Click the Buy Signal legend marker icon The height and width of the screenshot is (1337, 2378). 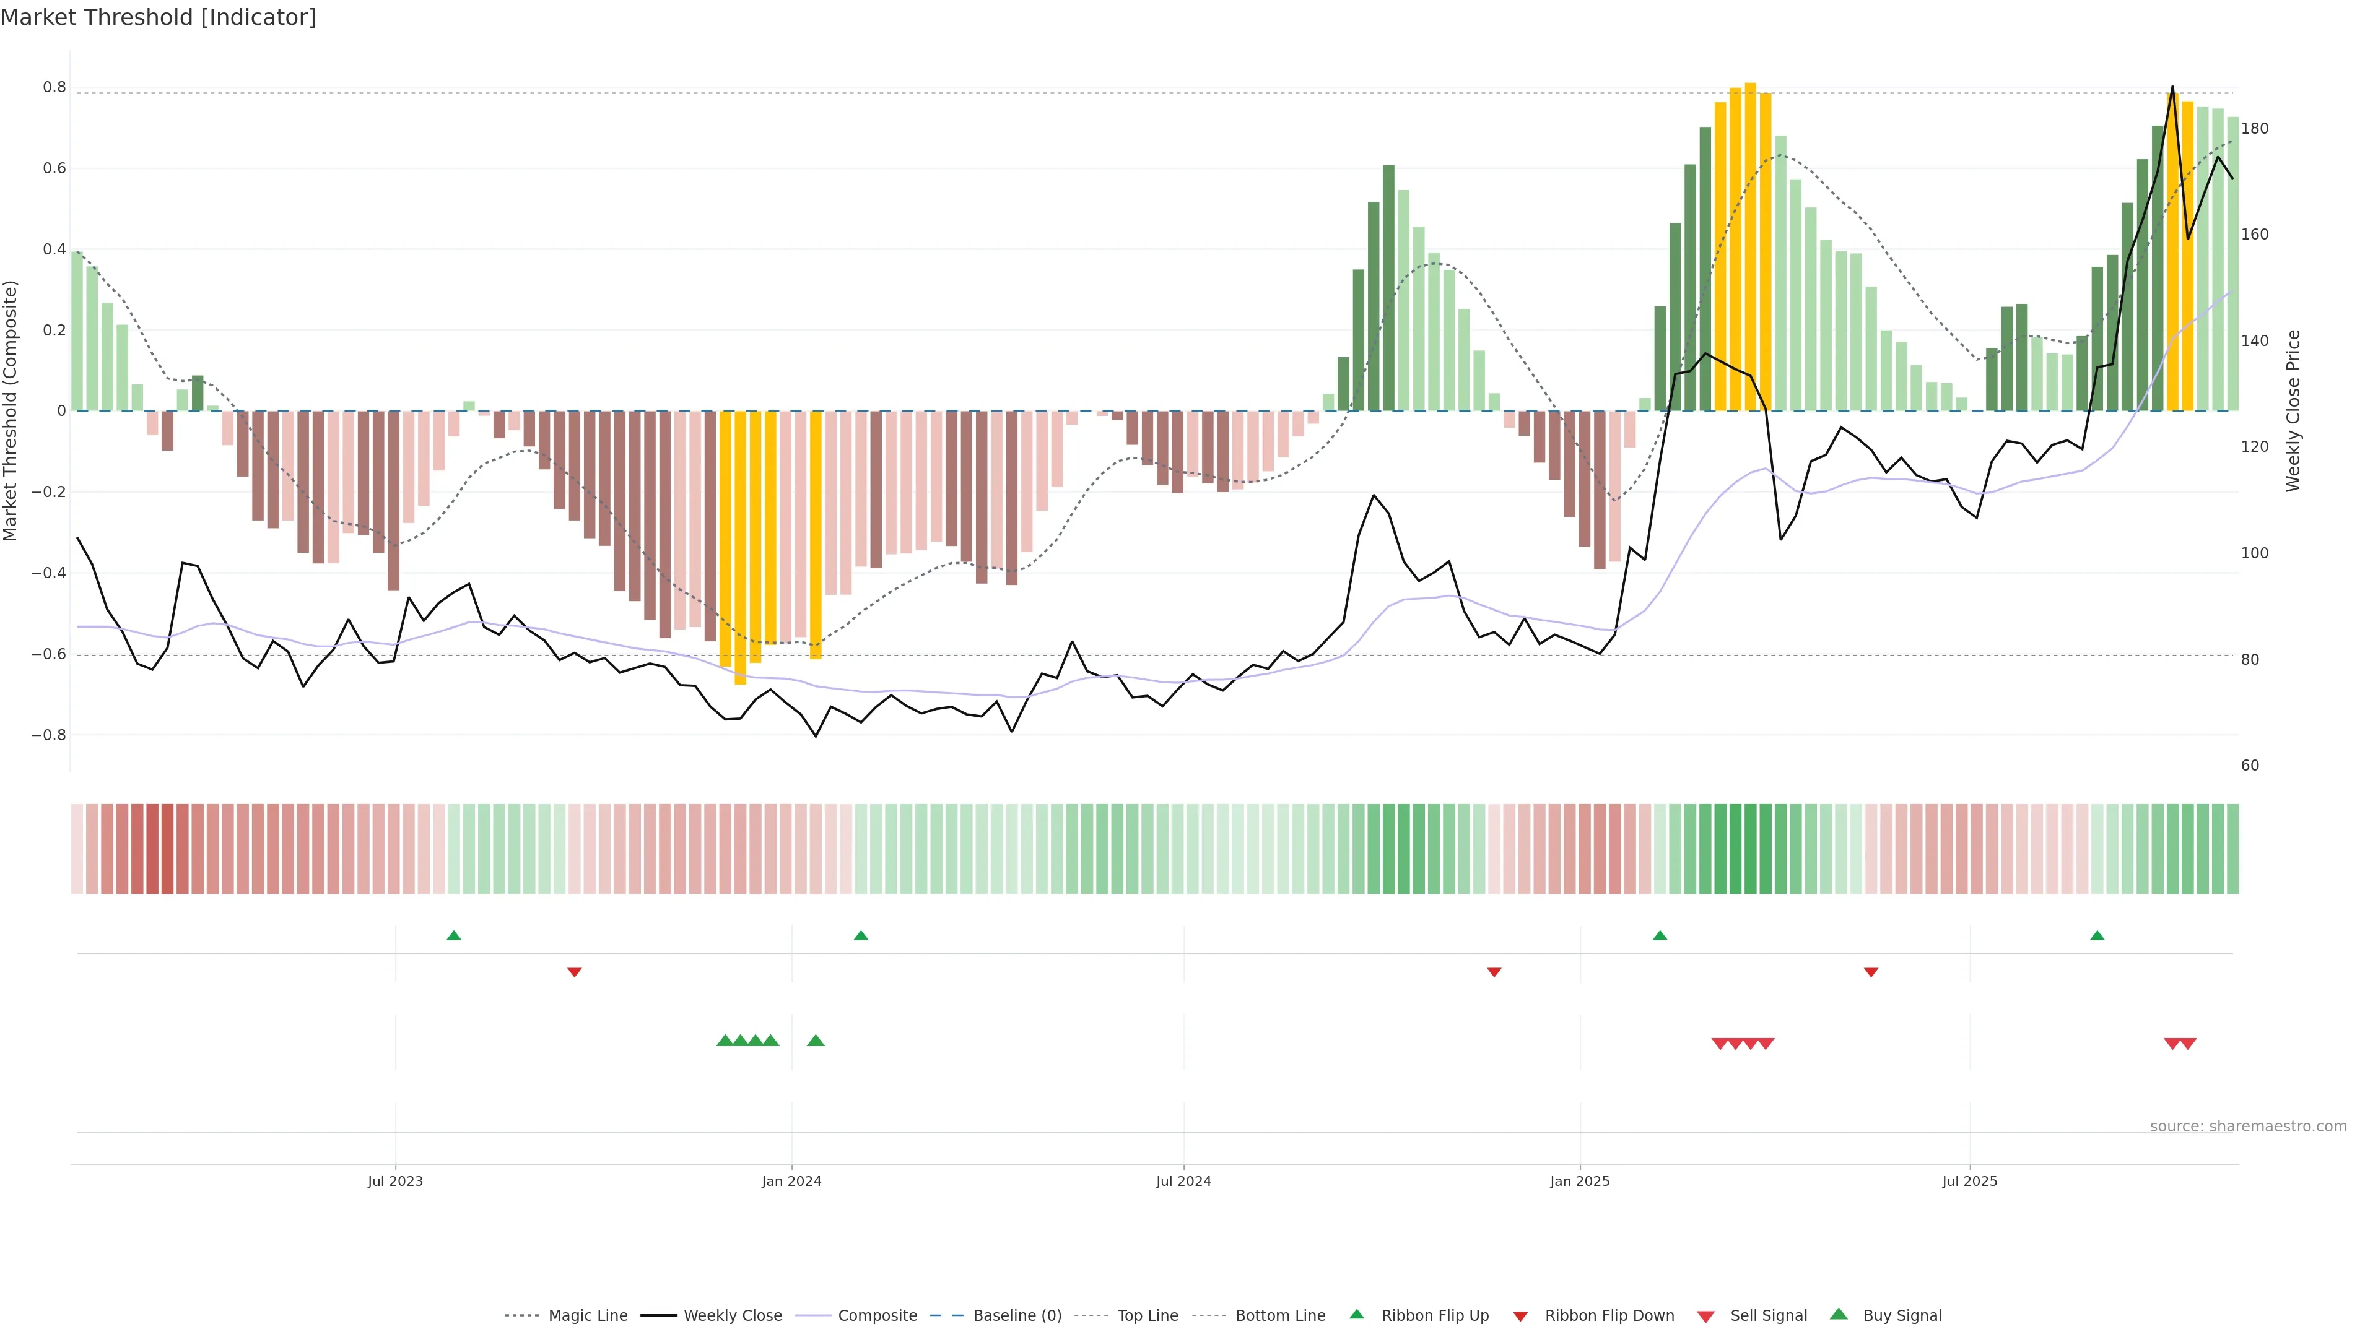(x=1838, y=1314)
